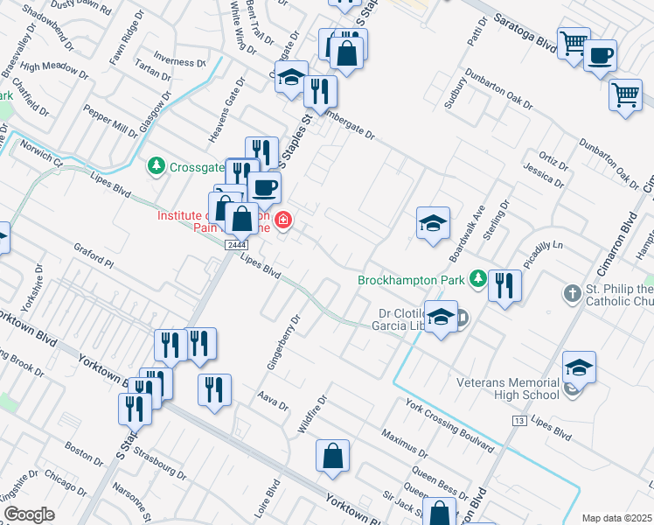The height and width of the screenshot is (525, 654).
Task: Open the Google logo link
Action: click(30, 514)
